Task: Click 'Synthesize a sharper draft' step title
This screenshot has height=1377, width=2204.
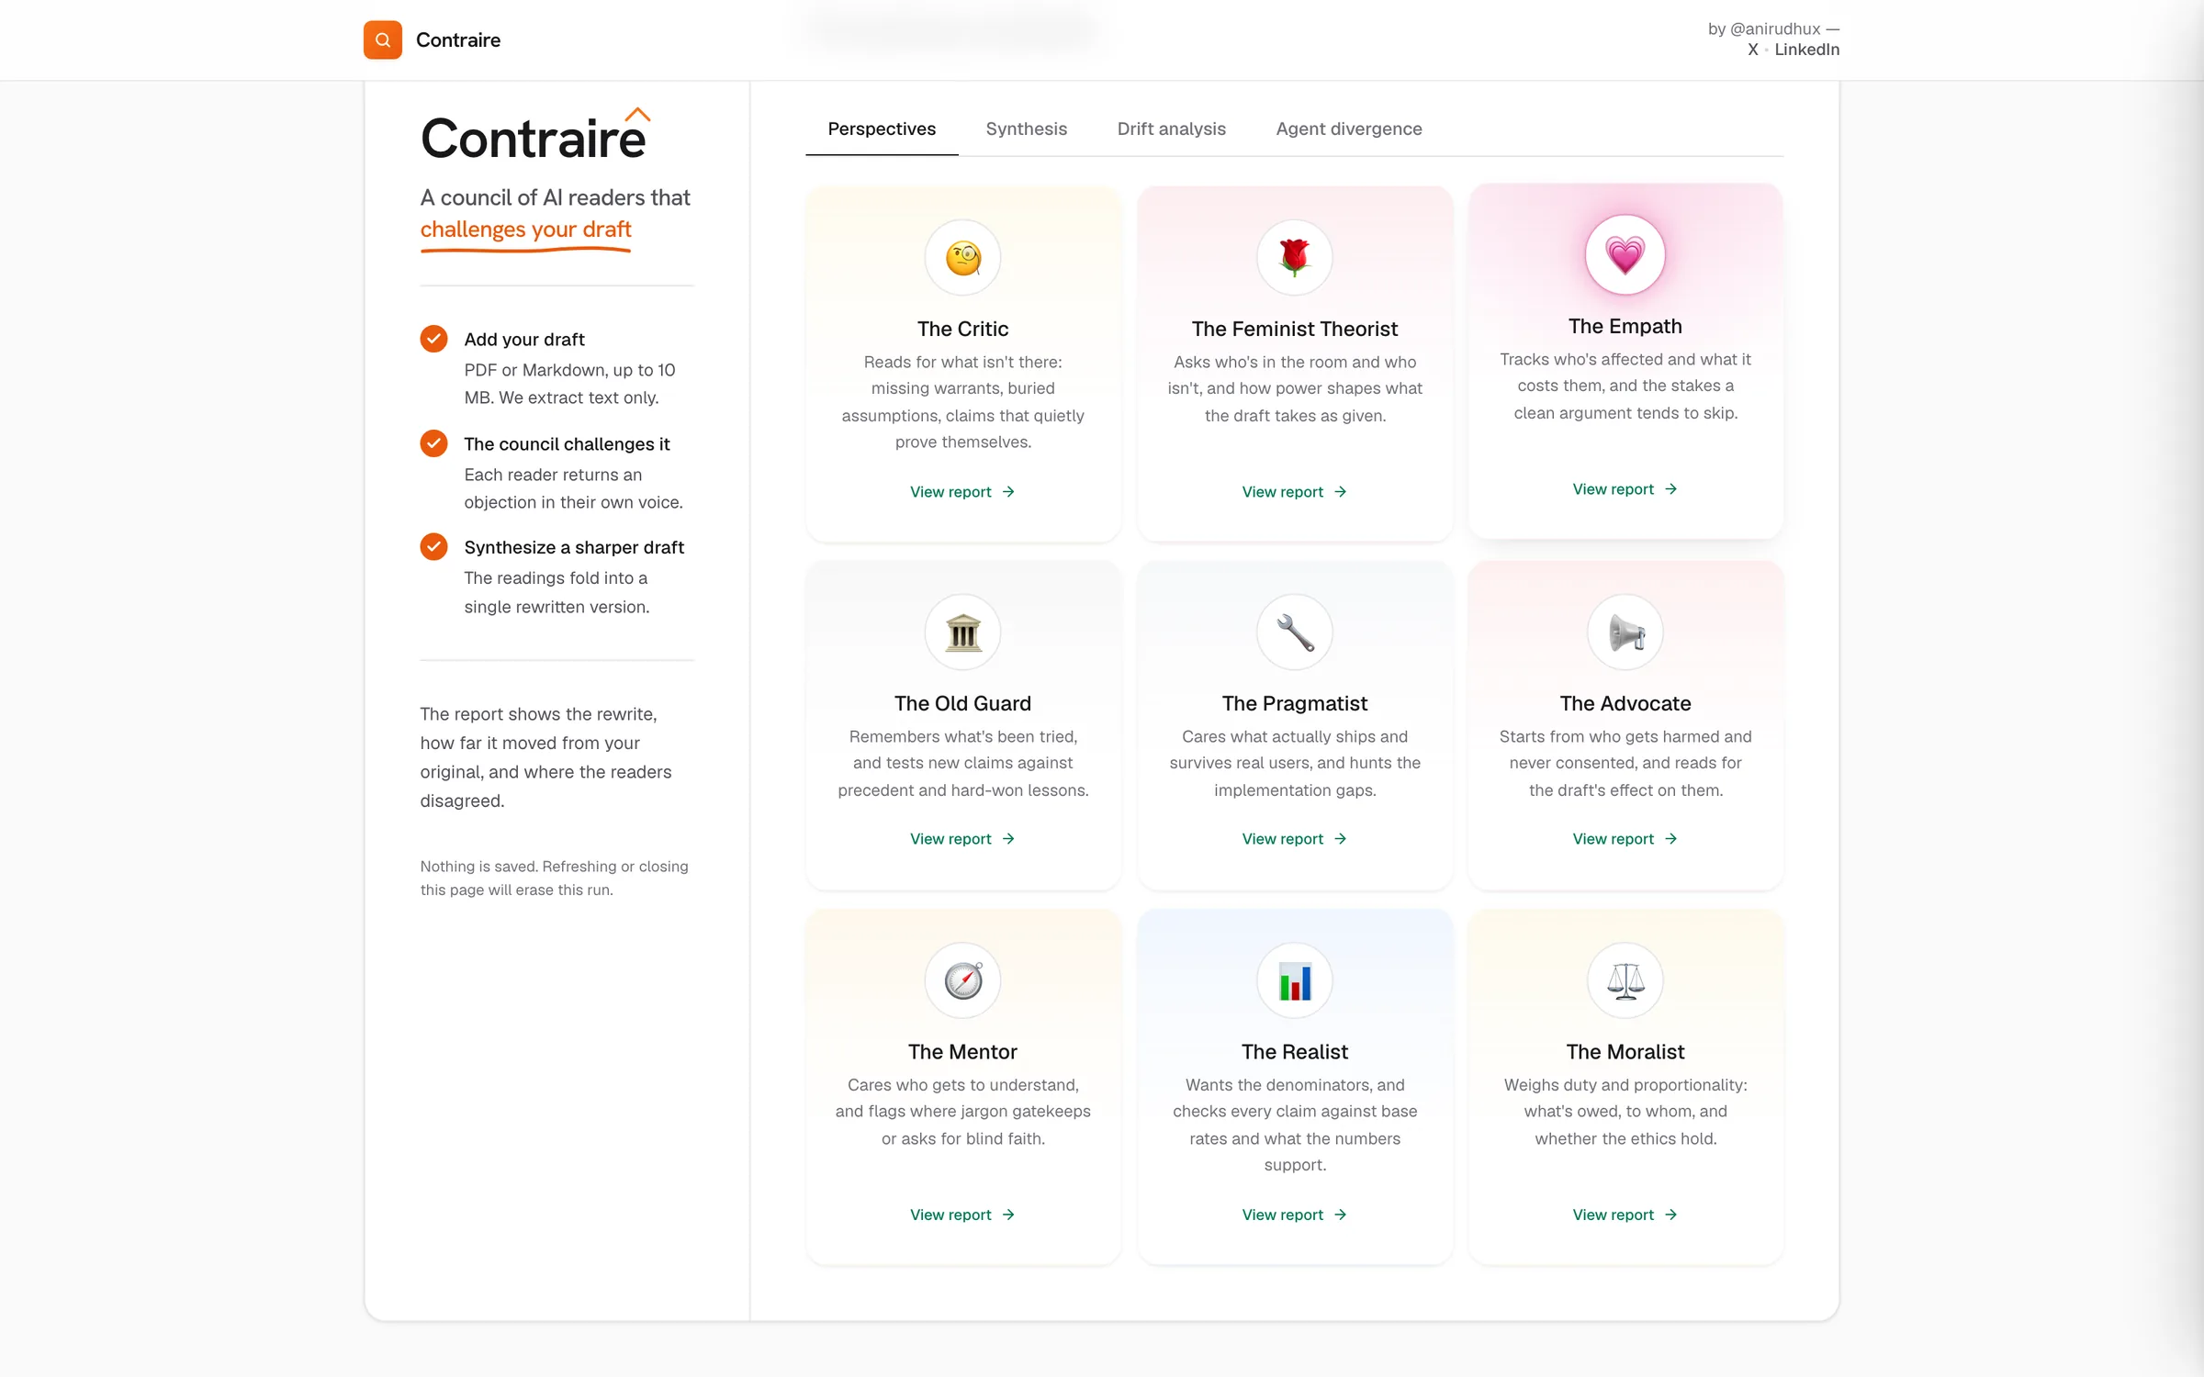Action: point(574,547)
